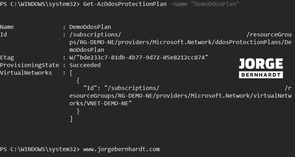
Task: Click the BERNHARDT label under the logo
Action: 261,75
